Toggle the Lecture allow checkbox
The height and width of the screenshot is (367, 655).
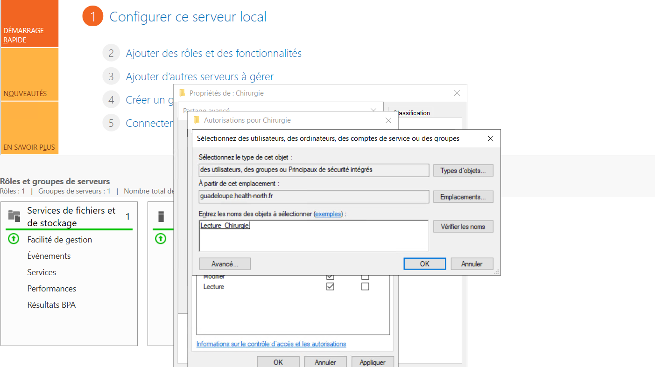point(331,286)
